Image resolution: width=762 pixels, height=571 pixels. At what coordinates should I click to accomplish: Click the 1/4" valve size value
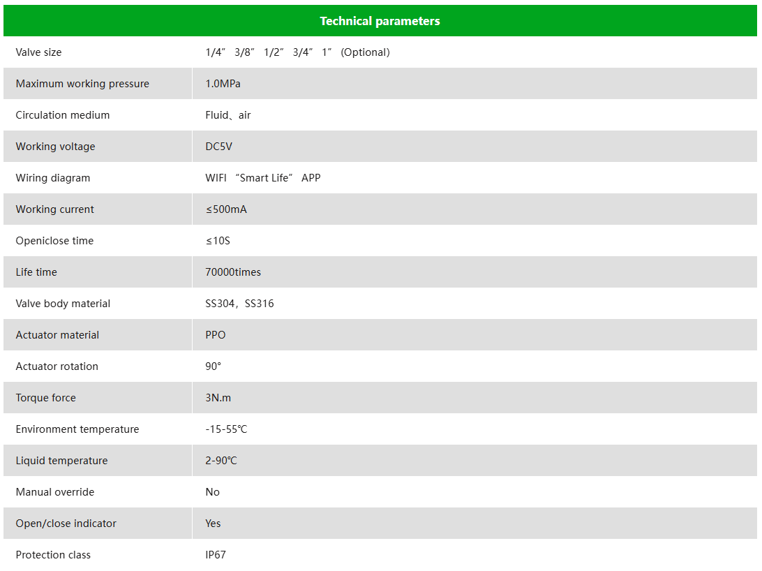[216, 52]
